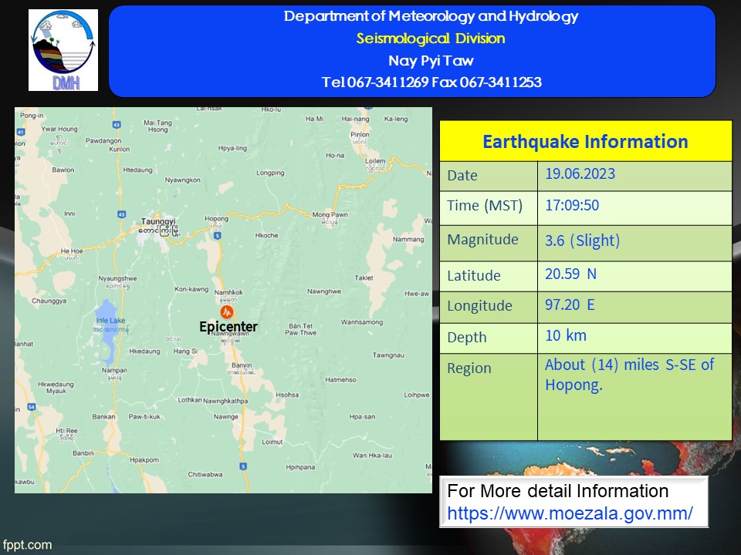Click the Latitude row label
Screen dimensions: 741x555
tap(474, 276)
